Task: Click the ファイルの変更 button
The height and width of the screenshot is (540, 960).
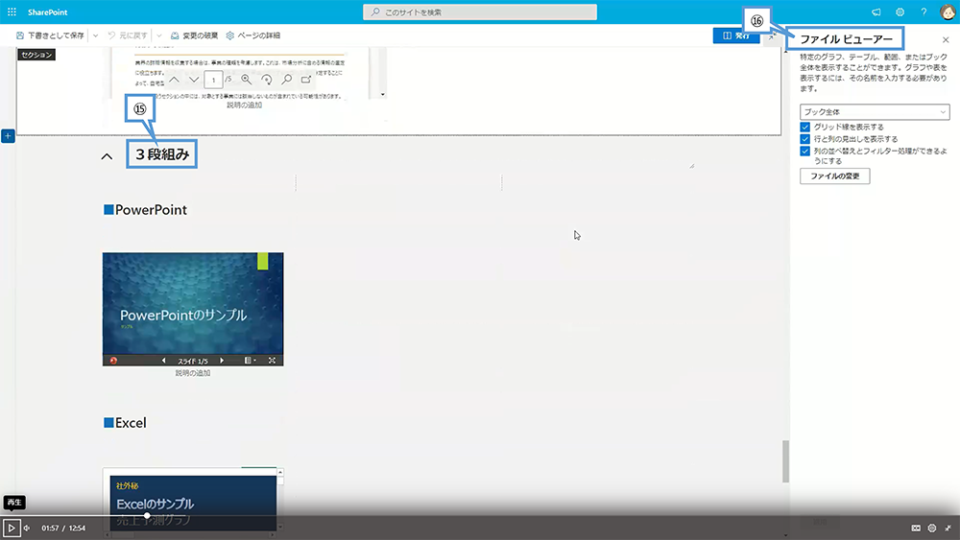Action: coord(834,176)
